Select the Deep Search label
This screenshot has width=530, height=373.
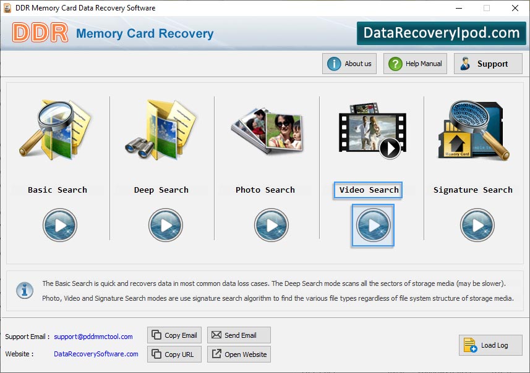161,190
